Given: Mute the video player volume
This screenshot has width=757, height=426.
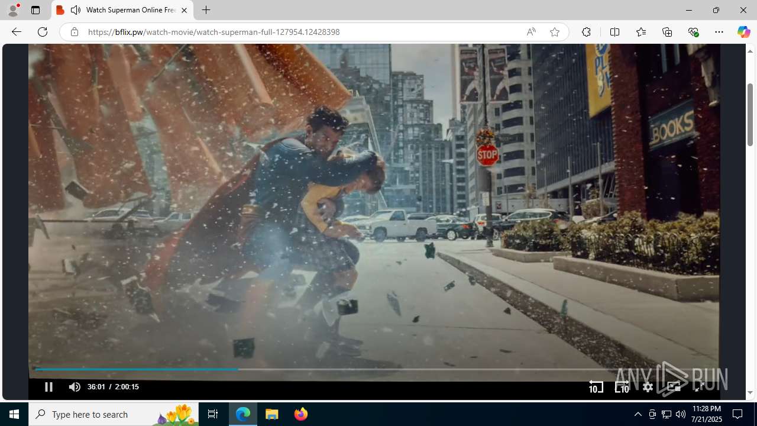Looking at the screenshot, I should pyautogui.click(x=75, y=387).
